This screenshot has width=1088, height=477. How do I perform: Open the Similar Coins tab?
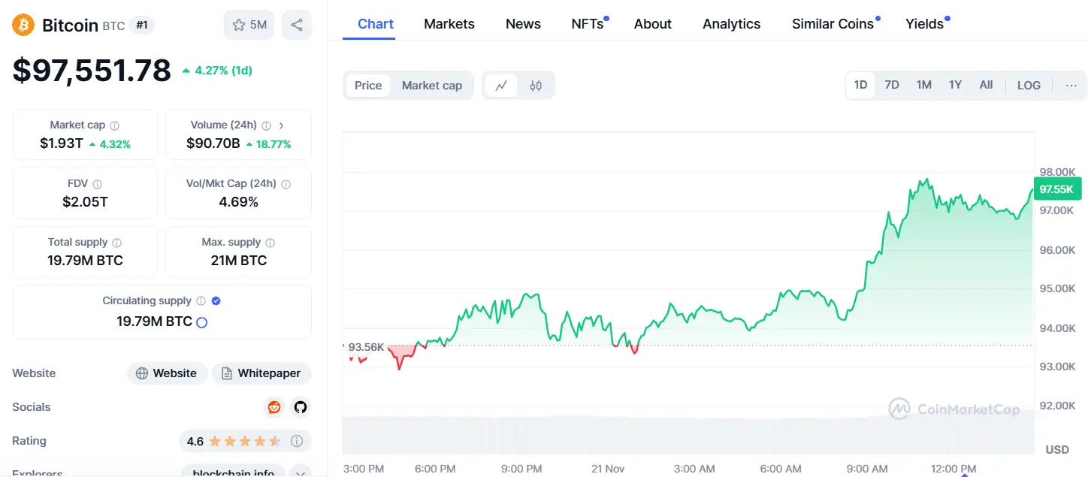pyautogui.click(x=833, y=24)
